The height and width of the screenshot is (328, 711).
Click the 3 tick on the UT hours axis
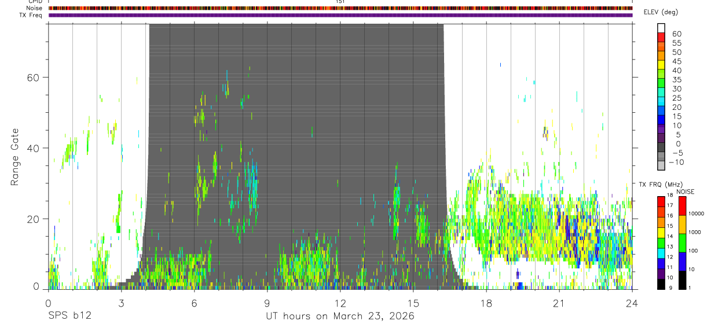(121, 303)
